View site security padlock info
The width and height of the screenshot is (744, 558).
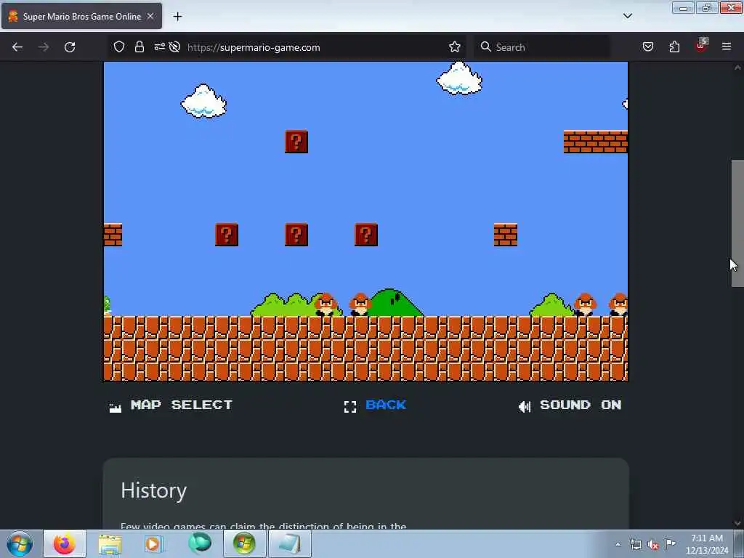click(139, 46)
